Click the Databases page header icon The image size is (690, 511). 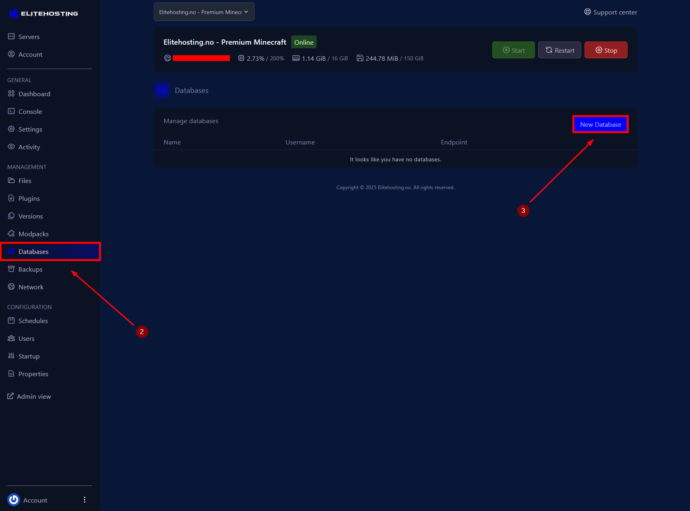[x=162, y=90]
